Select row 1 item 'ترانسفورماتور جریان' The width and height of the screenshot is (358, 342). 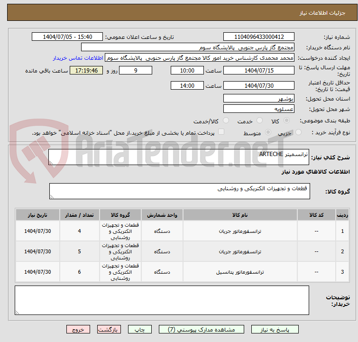tap(240, 231)
